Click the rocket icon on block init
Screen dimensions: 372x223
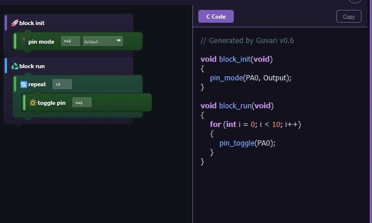(x=15, y=23)
